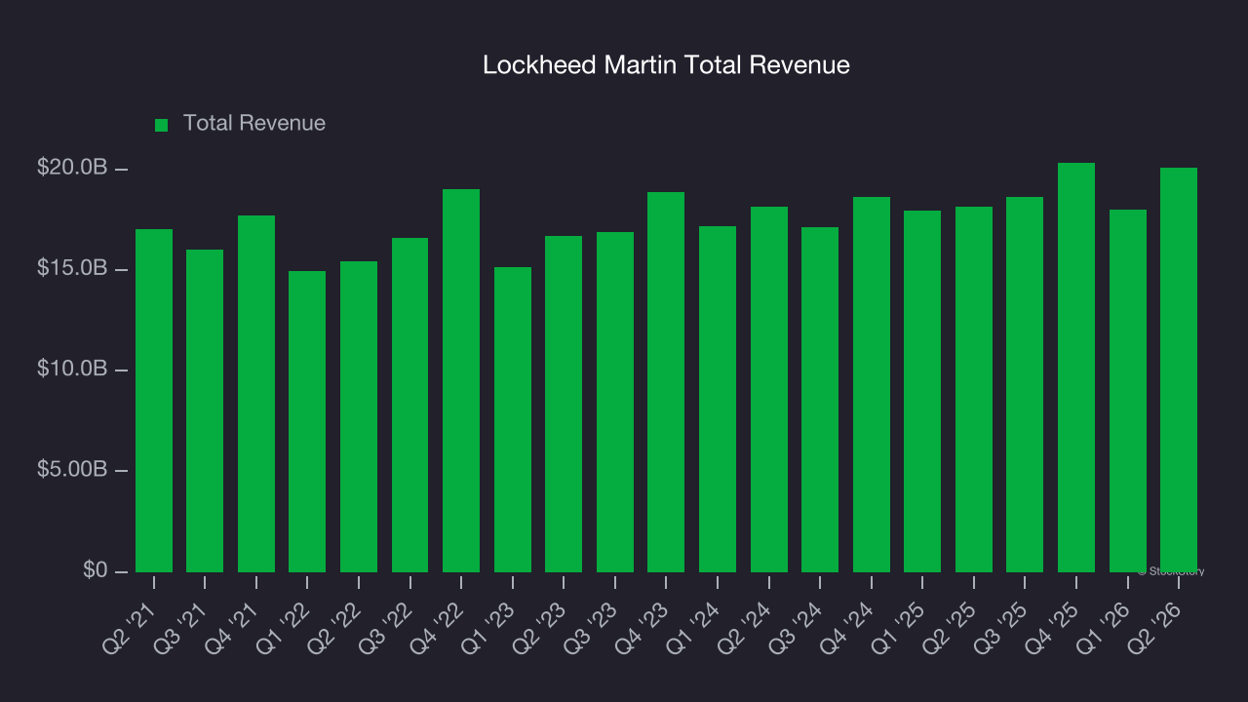Select the Q1 '26 revenue bar
The height and width of the screenshot is (702, 1248).
(1128, 391)
